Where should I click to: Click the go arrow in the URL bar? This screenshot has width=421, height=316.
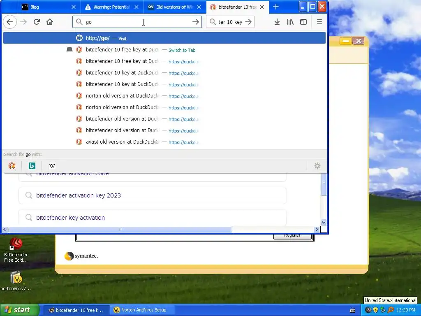(x=196, y=22)
